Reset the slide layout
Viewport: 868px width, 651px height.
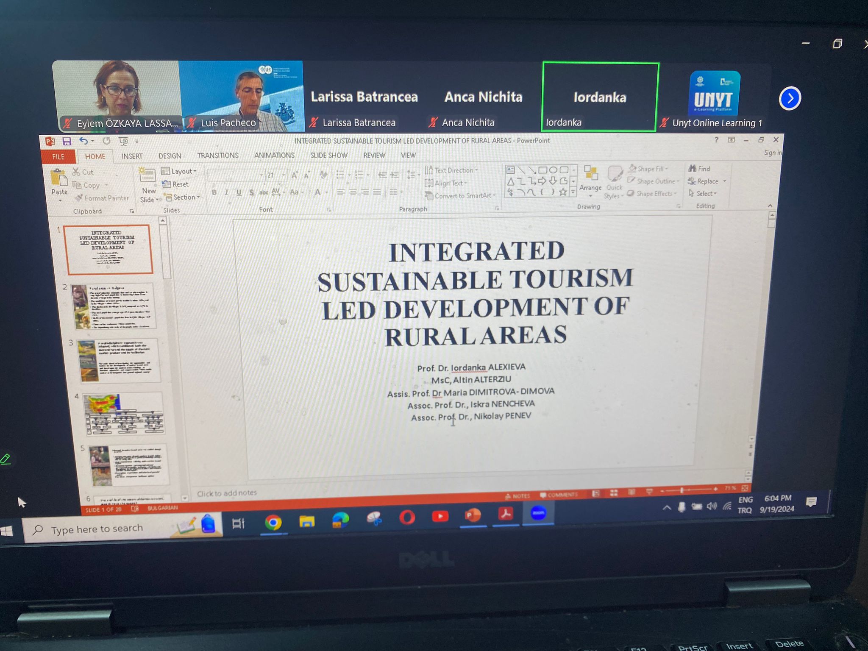(x=175, y=184)
